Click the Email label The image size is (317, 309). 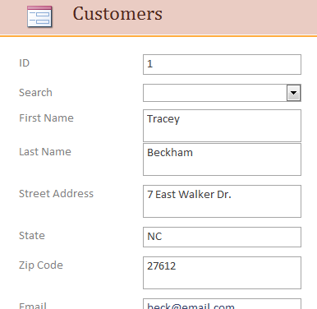coord(33,306)
